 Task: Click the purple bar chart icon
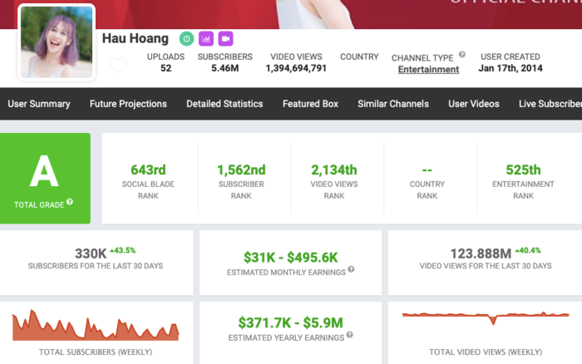(206, 38)
